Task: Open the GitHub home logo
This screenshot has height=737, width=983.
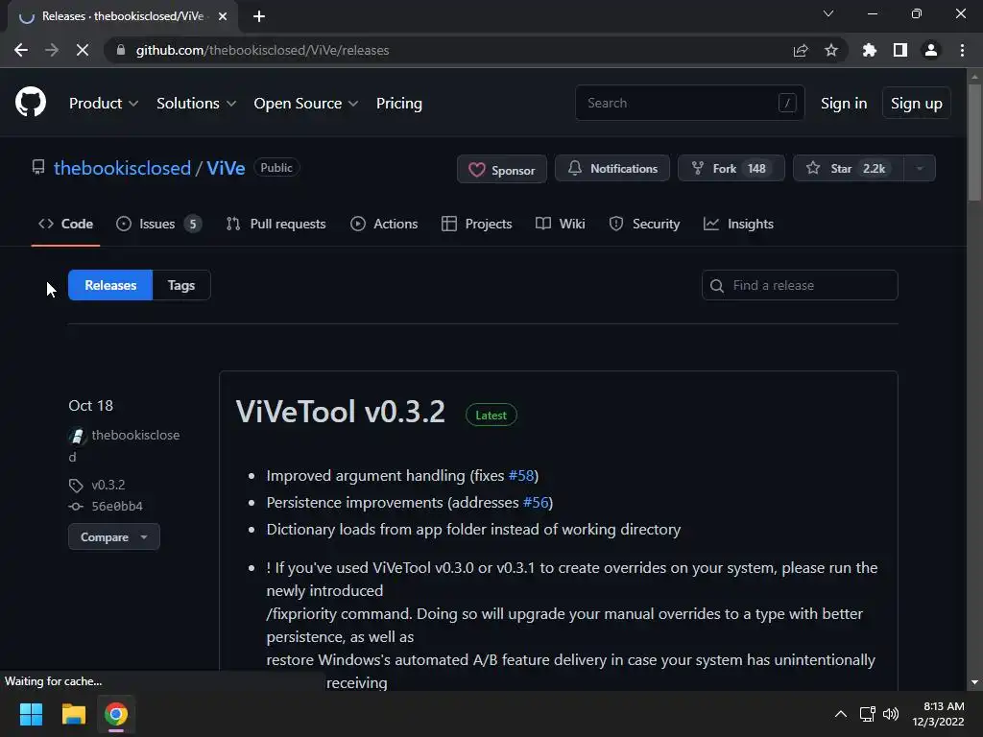Action: click(x=30, y=102)
